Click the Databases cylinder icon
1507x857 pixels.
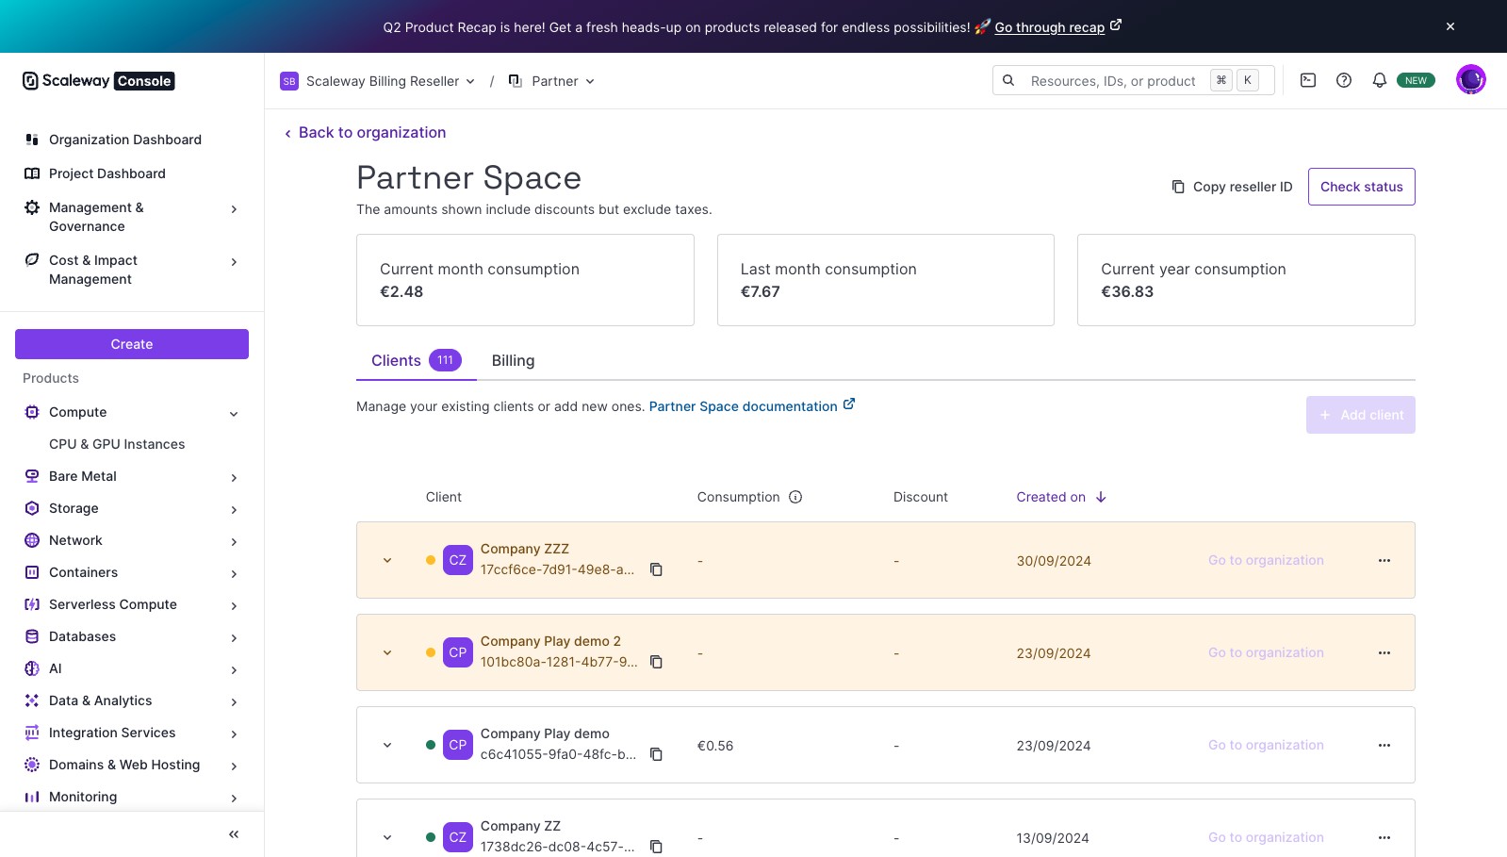[32, 636]
